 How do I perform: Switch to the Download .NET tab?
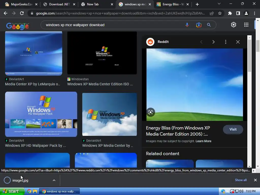(57, 4)
